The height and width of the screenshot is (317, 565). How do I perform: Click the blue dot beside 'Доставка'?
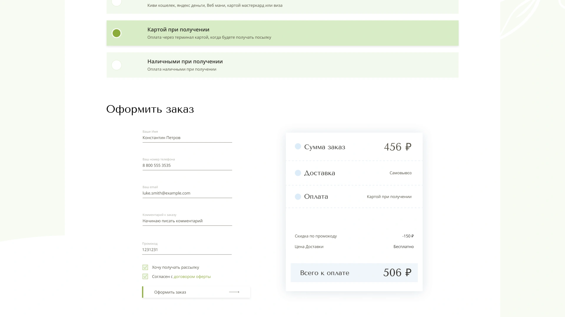pyautogui.click(x=298, y=173)
